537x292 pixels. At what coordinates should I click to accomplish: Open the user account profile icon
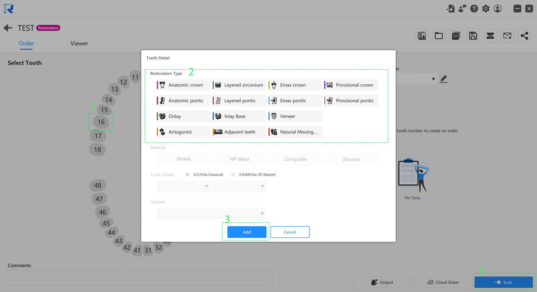click(498, 9)
